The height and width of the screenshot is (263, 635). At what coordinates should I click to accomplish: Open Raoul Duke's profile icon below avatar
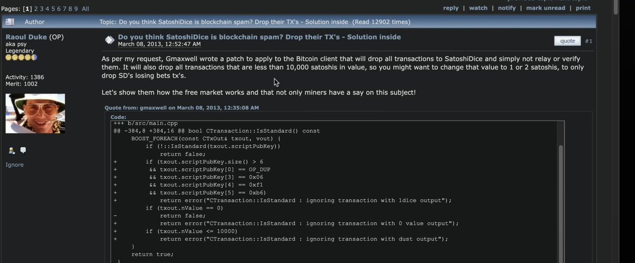click(12, 151)
